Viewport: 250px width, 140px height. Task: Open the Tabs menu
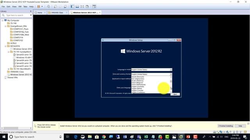coord(25,7)
